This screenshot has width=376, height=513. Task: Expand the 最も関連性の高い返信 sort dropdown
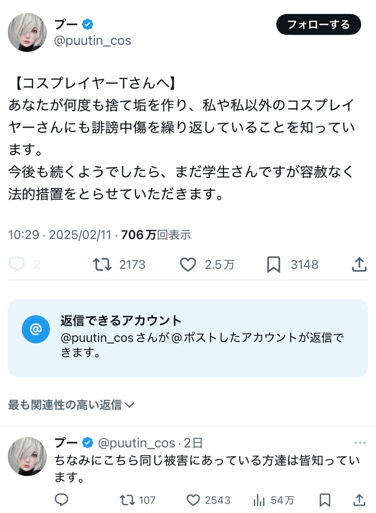71,405
